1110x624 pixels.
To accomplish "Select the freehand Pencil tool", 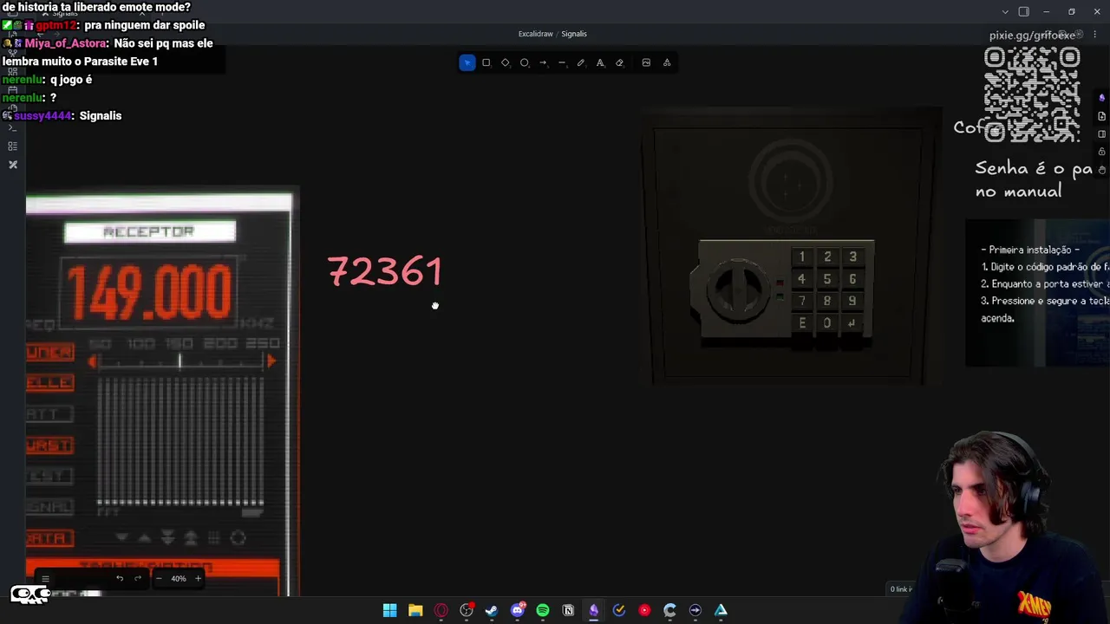I will pyautogui.click(x=581, y=62).
